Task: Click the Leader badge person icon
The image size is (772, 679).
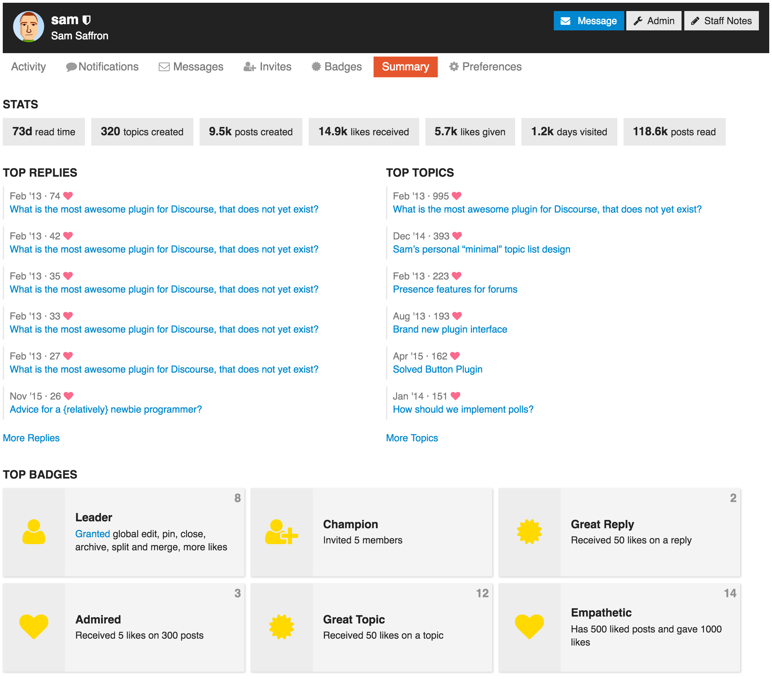Action: 33,531
